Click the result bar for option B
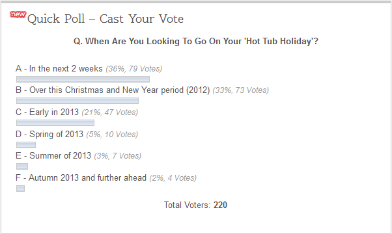This screenshot has width=392, height=234. click(77, 101)
